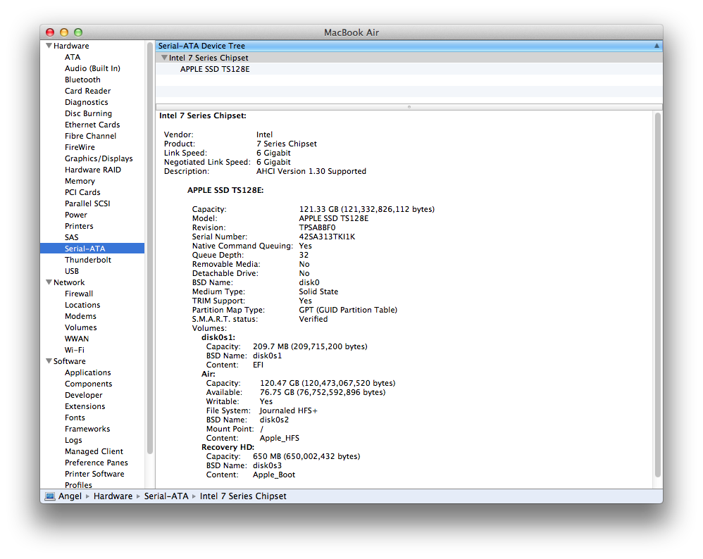Select USB in sidebar

[72, 271]
